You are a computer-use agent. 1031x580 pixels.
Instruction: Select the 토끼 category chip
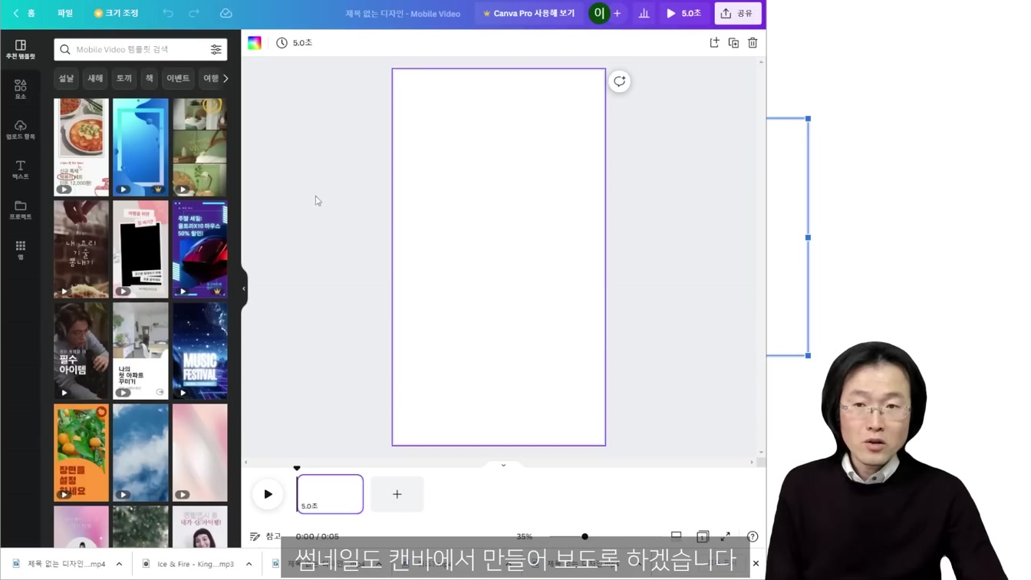(124, 78)
